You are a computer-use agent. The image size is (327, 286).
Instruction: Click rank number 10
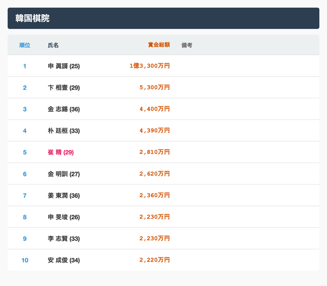point(25,261)
